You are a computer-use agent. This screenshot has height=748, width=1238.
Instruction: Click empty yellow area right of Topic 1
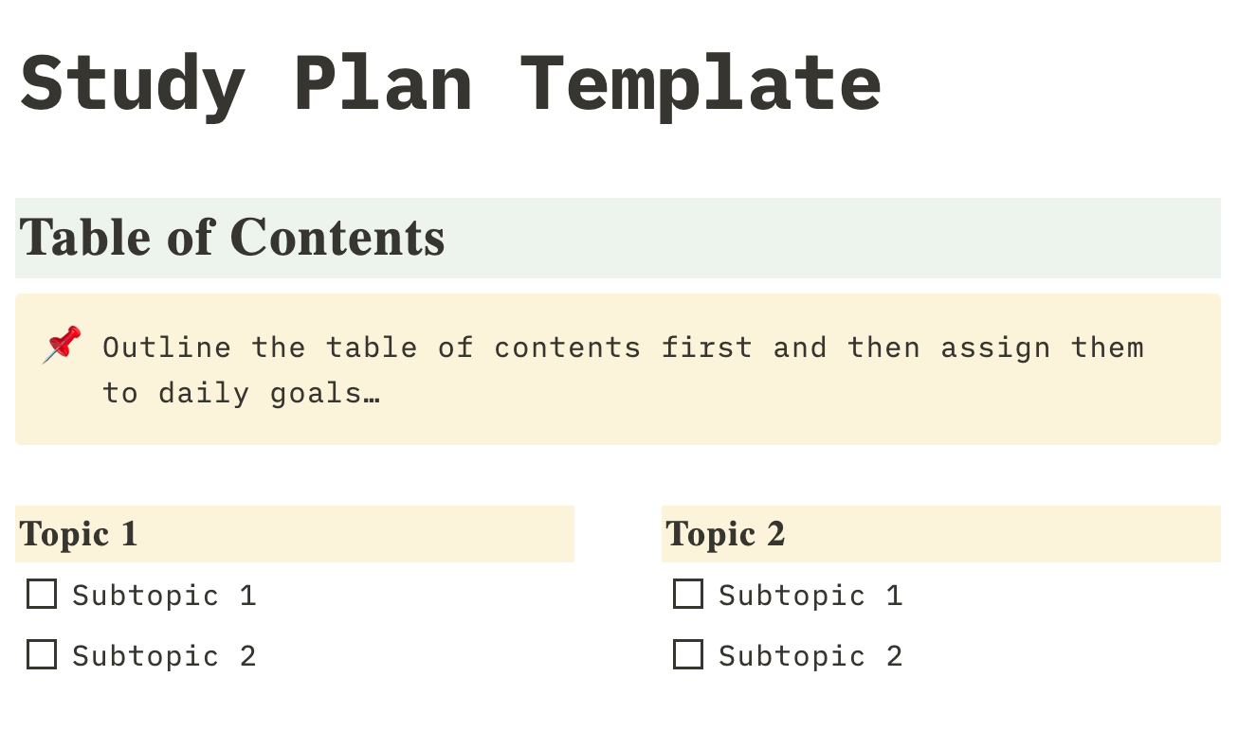pos(356,534)
